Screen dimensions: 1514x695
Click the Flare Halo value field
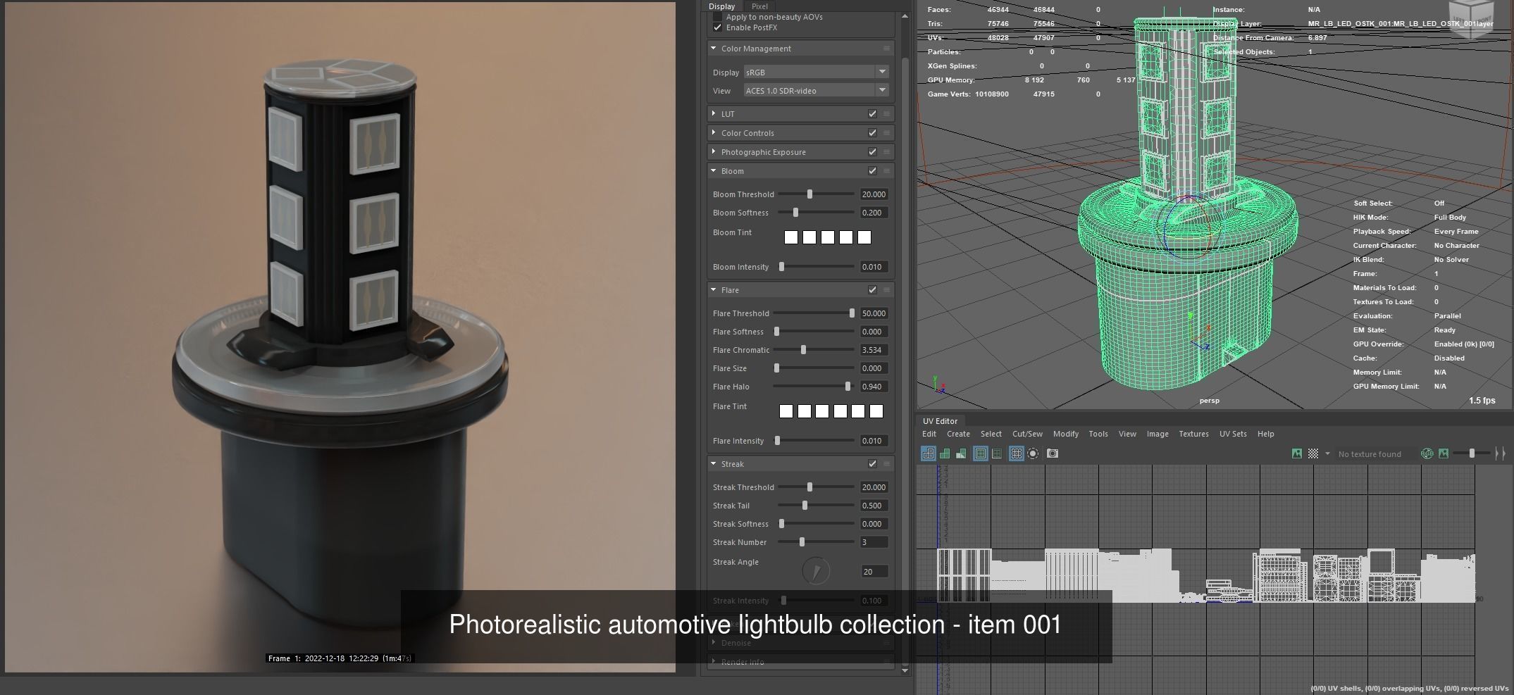click(x=874, y=387)
